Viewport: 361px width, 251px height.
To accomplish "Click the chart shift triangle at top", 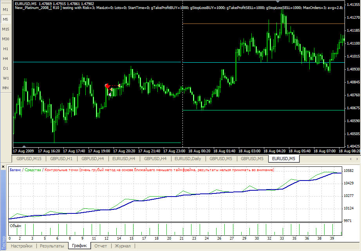I will [278, 2].
